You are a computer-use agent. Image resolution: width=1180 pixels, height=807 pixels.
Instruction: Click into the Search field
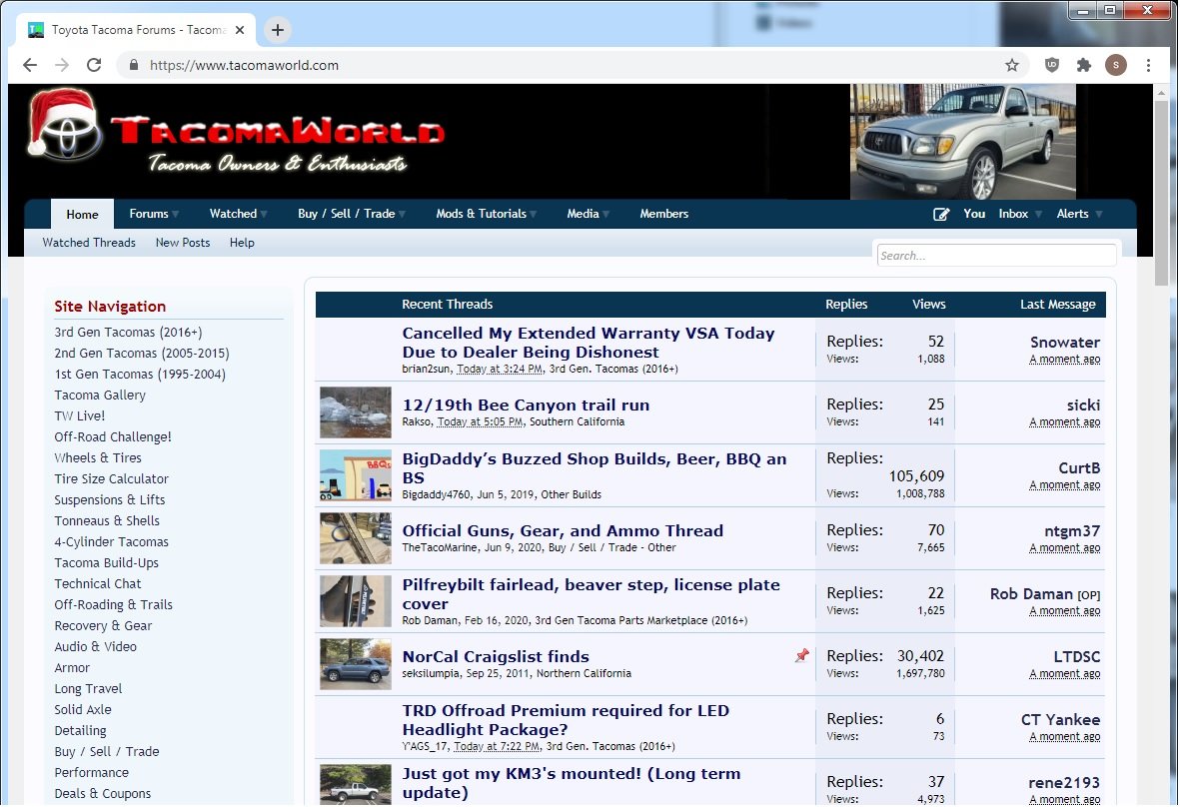tap(996, 256)
